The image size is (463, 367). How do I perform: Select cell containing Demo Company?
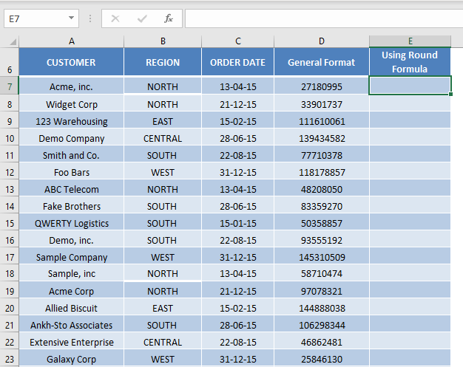pyautogui.click(x=72, y=138)
